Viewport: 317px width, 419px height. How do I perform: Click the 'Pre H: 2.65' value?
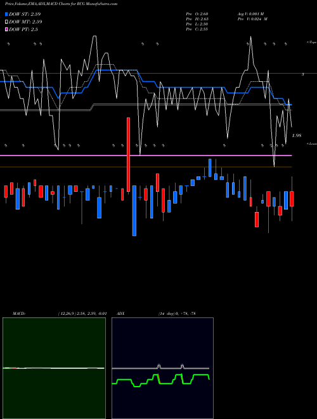(197, 19)
